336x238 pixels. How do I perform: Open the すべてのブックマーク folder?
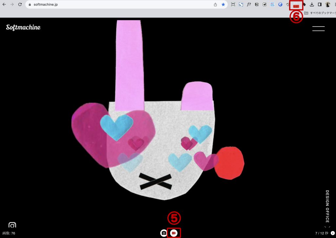[x=320, y=13]
